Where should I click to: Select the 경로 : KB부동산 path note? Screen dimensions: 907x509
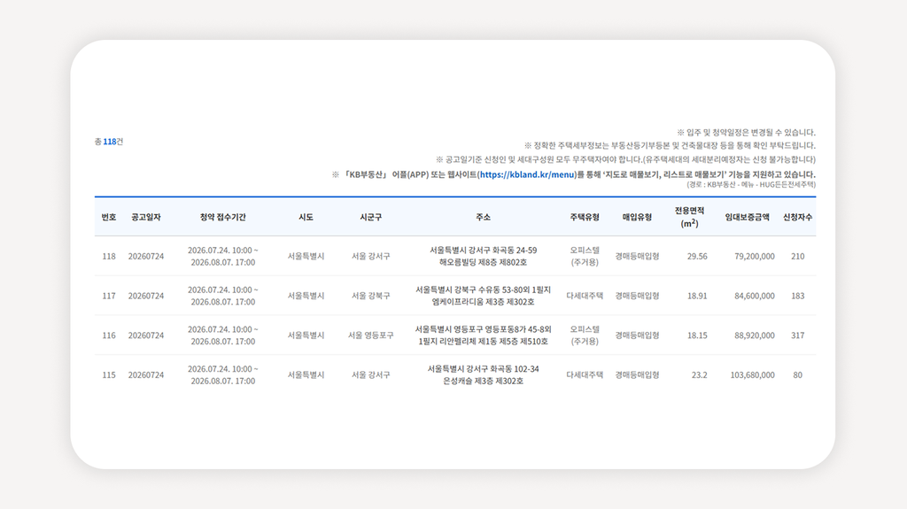click(751, 184)
